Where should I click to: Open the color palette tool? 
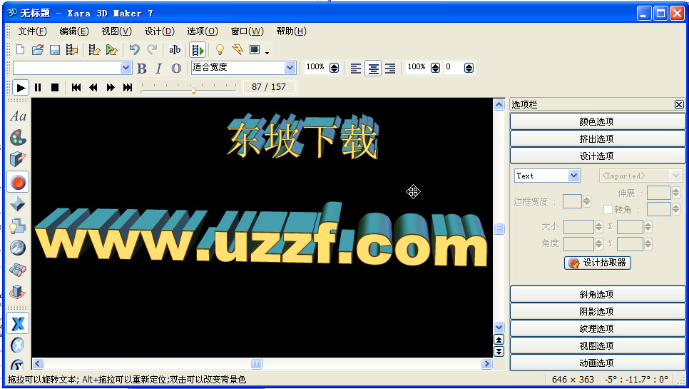click(18, 138)
